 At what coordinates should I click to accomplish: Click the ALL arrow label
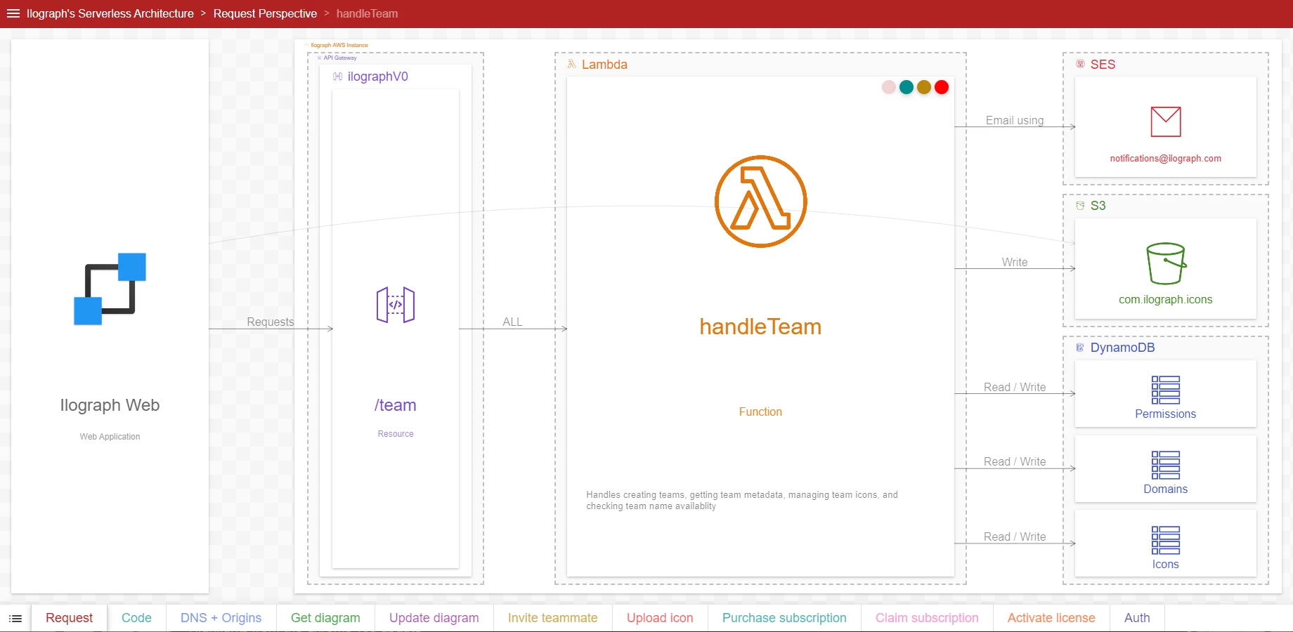tap(512, 322)
